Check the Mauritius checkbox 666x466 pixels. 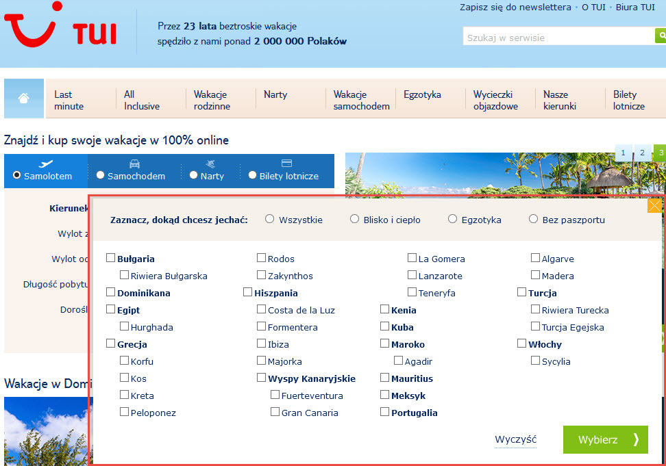(x=384, y=377)
